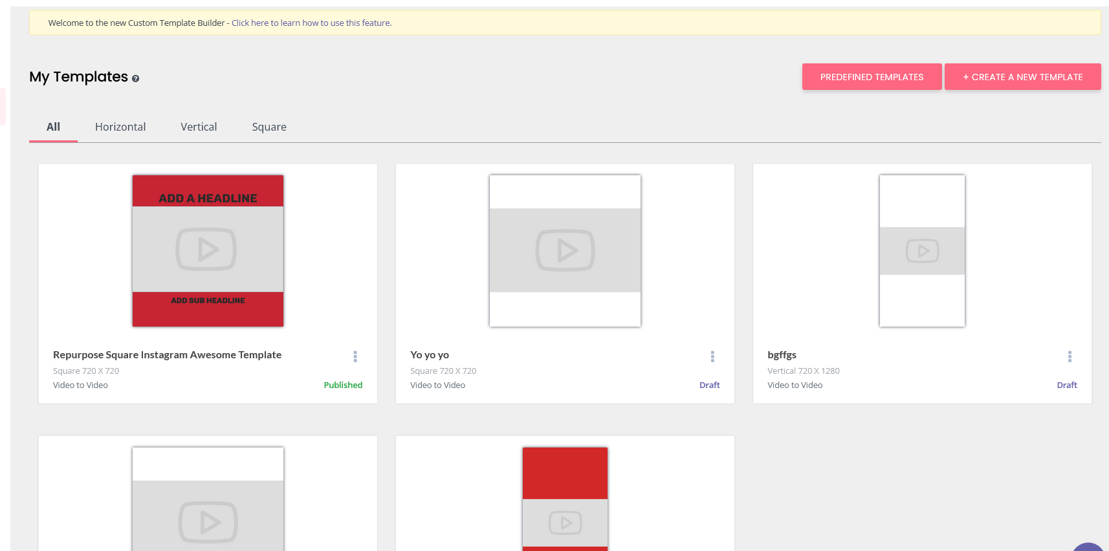Click the Draft status on bgffgs card

click(x=1066, y=385)
